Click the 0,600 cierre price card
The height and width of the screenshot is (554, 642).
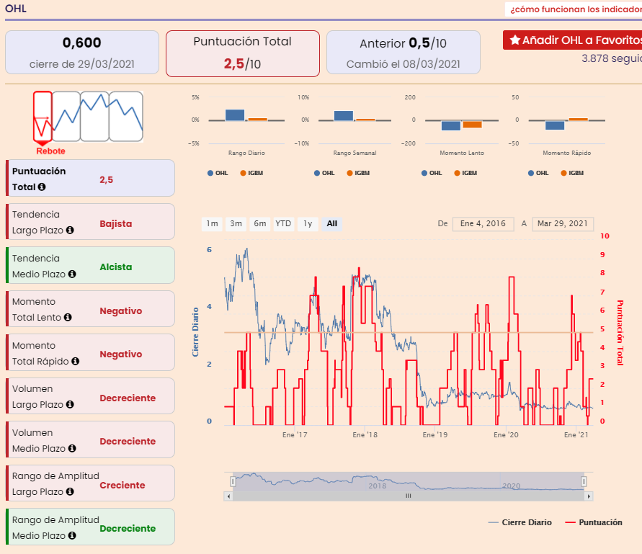click(82, 53)
